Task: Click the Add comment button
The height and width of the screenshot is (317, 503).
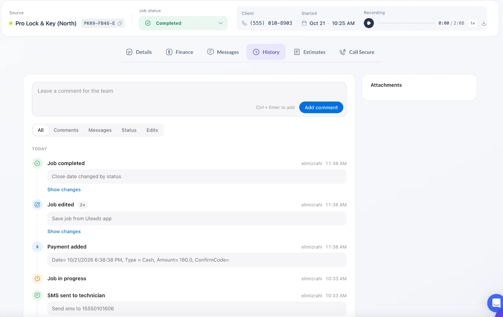Action: click(321, 107)
